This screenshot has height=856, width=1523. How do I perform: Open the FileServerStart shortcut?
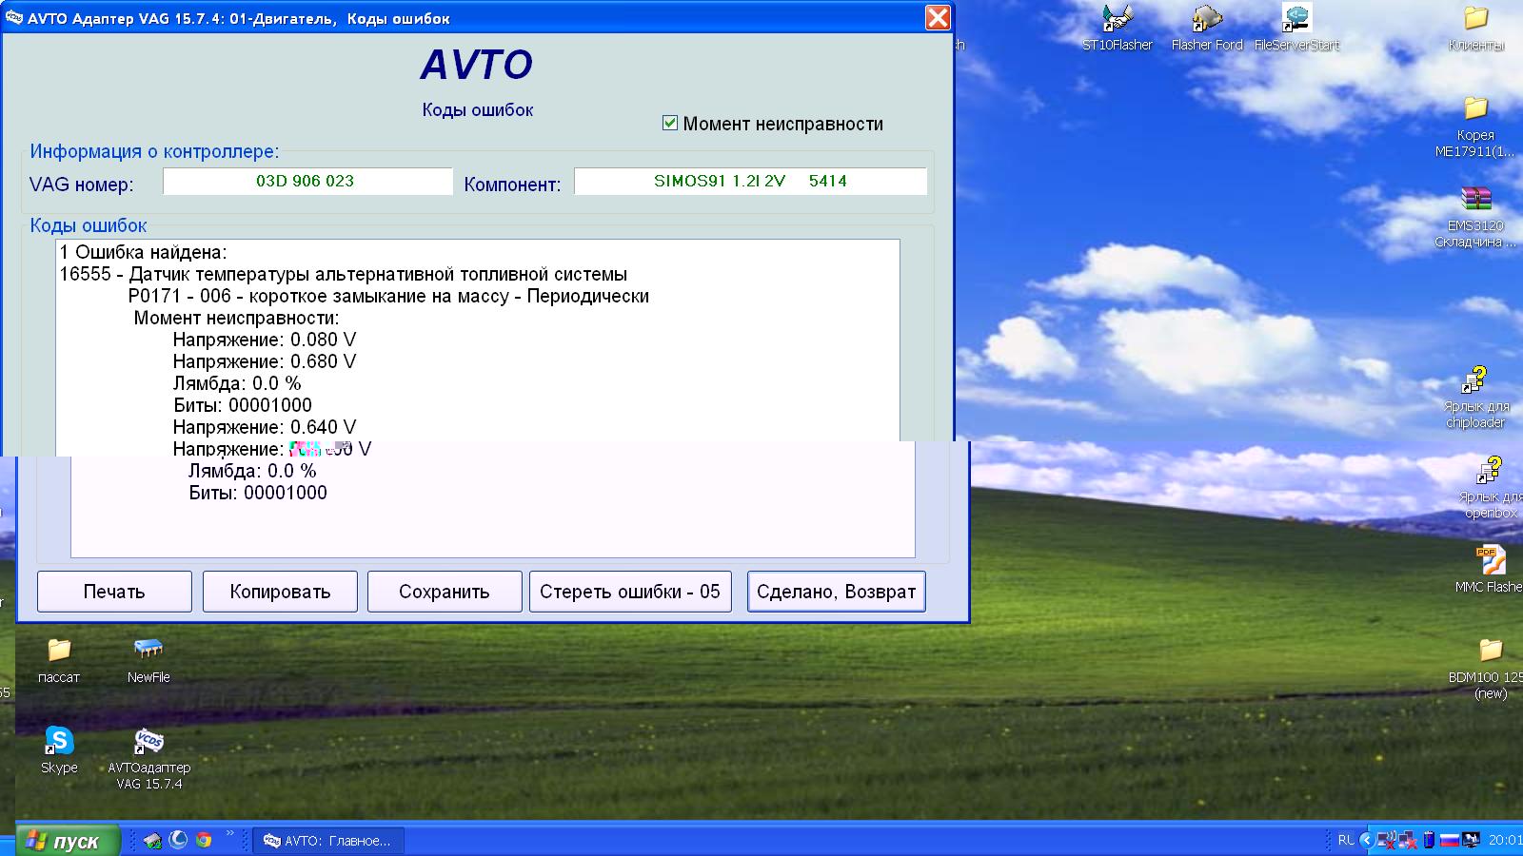click(x=1296, y=19)
